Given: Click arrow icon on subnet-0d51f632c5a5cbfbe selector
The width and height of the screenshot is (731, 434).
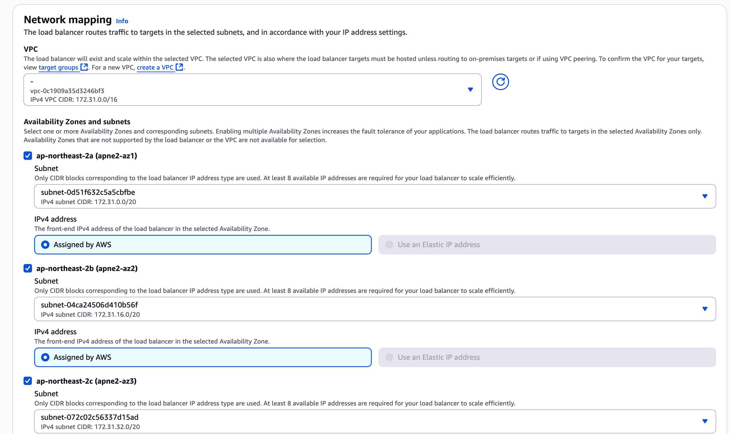Looking at the screenshot, I should coord(705,196).
